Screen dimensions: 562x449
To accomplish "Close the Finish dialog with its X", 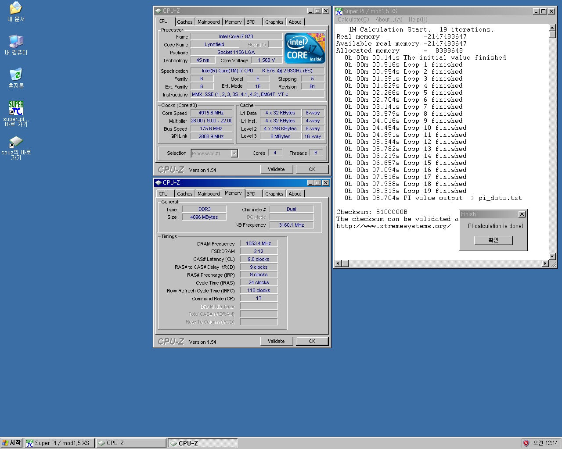I will pos(522,214).
